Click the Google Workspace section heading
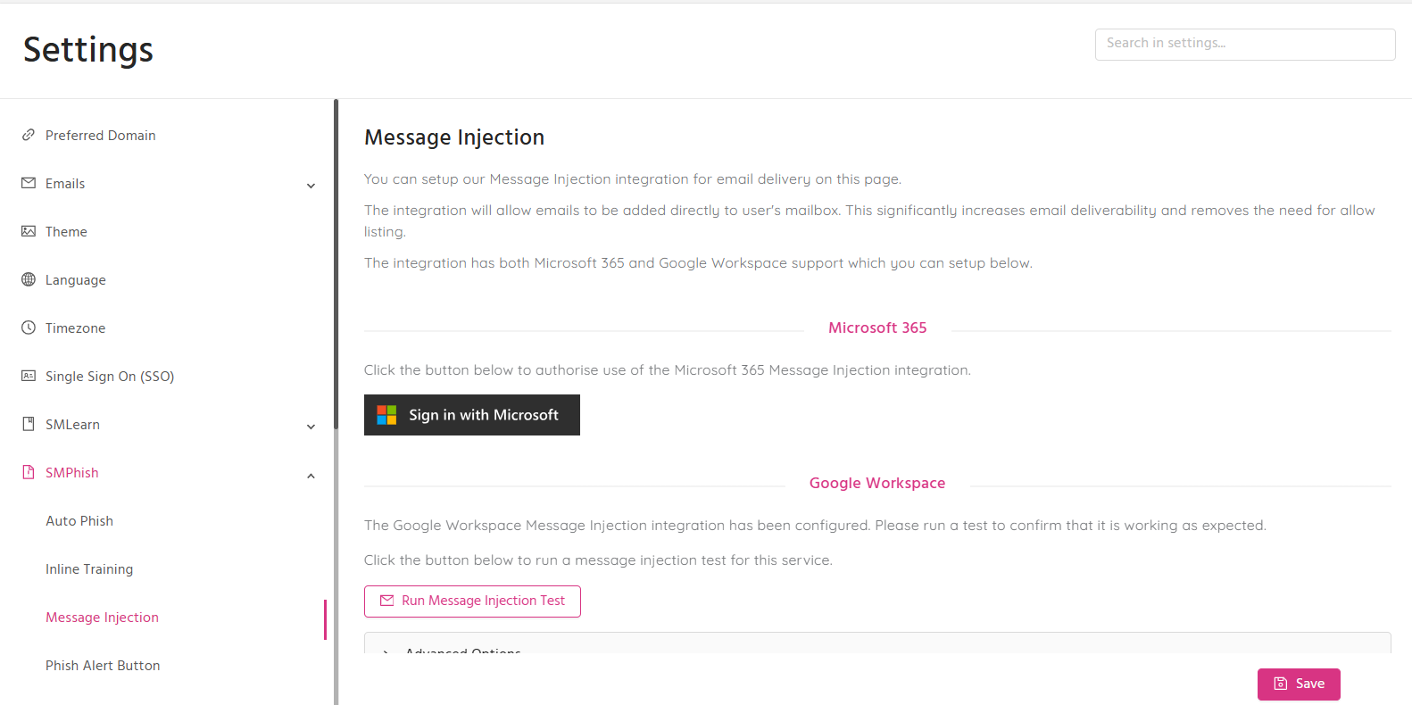The height and width of the screenshot is (705, 1412). pos(877,484)
